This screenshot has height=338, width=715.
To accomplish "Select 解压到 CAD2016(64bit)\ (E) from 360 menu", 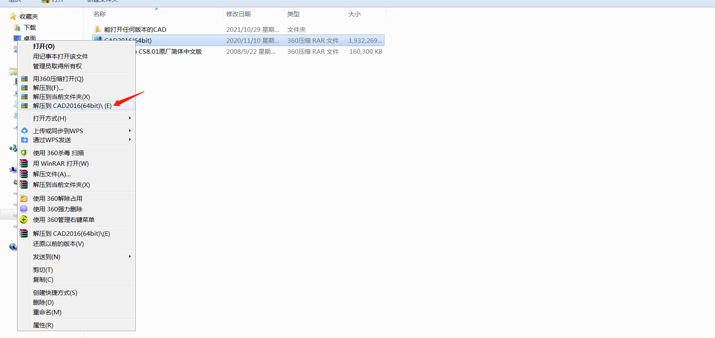I will pos(72,106).
